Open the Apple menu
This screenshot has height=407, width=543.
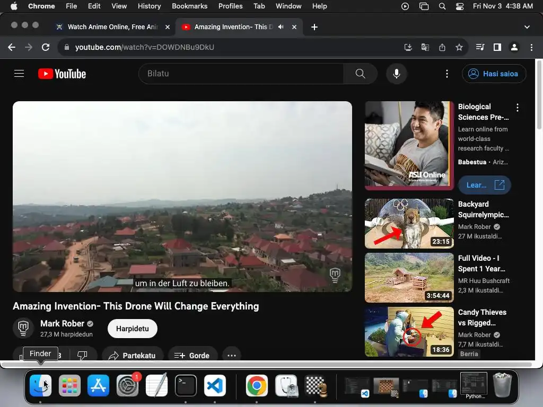coord(14,6)
